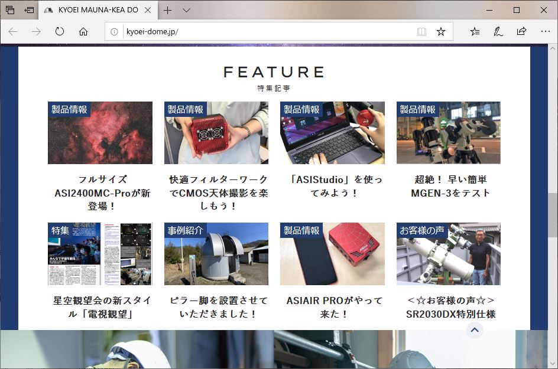
Task: Click the Add notes pen icon
Action: pyautogui.click(x=498, y=32)
